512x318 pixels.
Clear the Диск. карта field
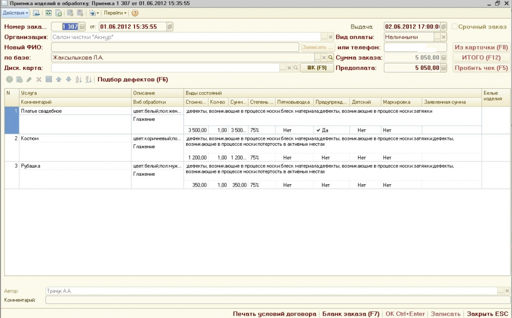click(x=289, y=68)
